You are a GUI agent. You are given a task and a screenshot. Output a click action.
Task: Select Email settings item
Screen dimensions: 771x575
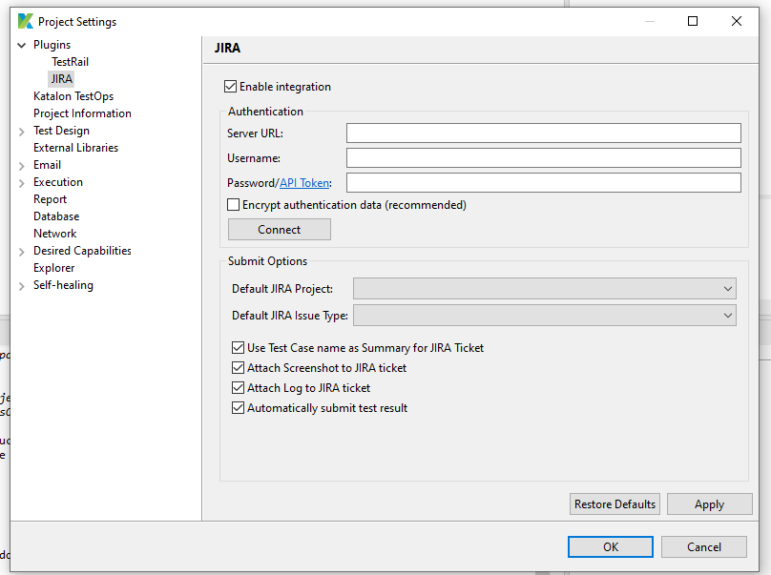point(47,165)
